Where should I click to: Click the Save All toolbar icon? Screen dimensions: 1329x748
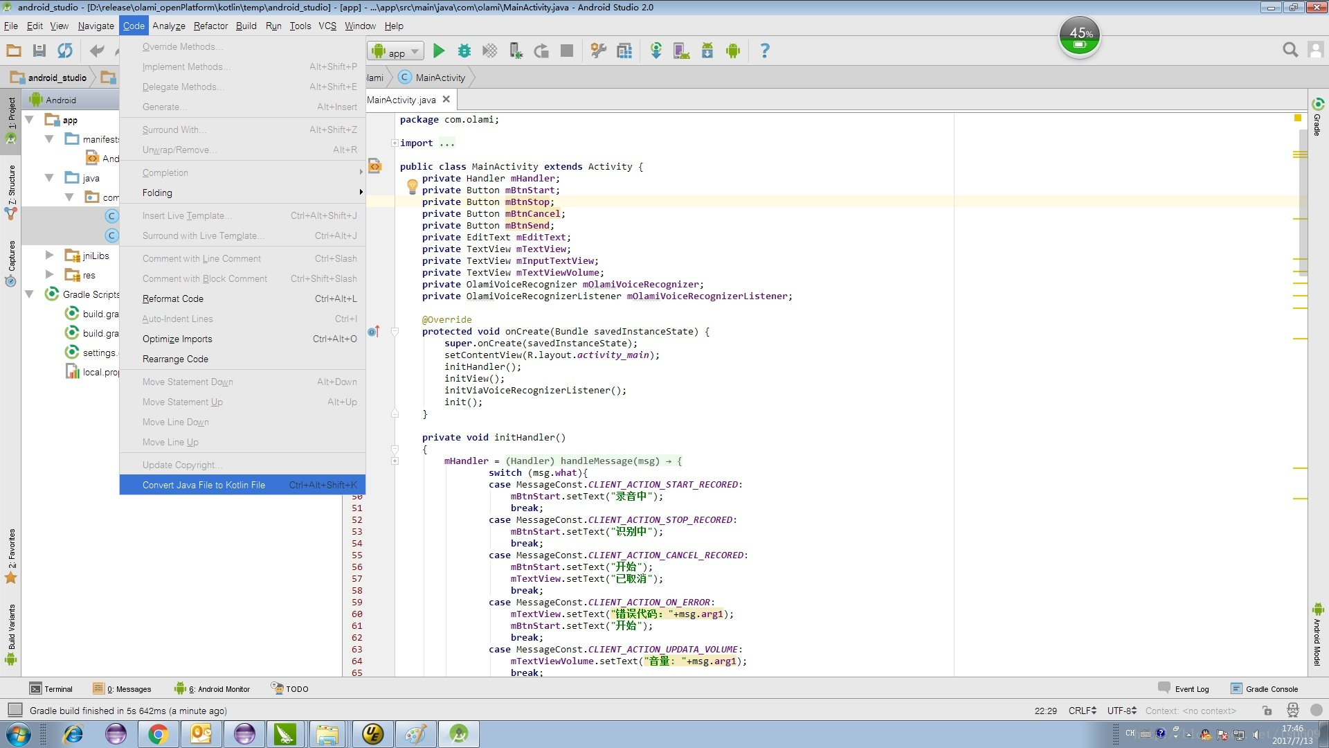pyautogui.click(x=39, y=51)
